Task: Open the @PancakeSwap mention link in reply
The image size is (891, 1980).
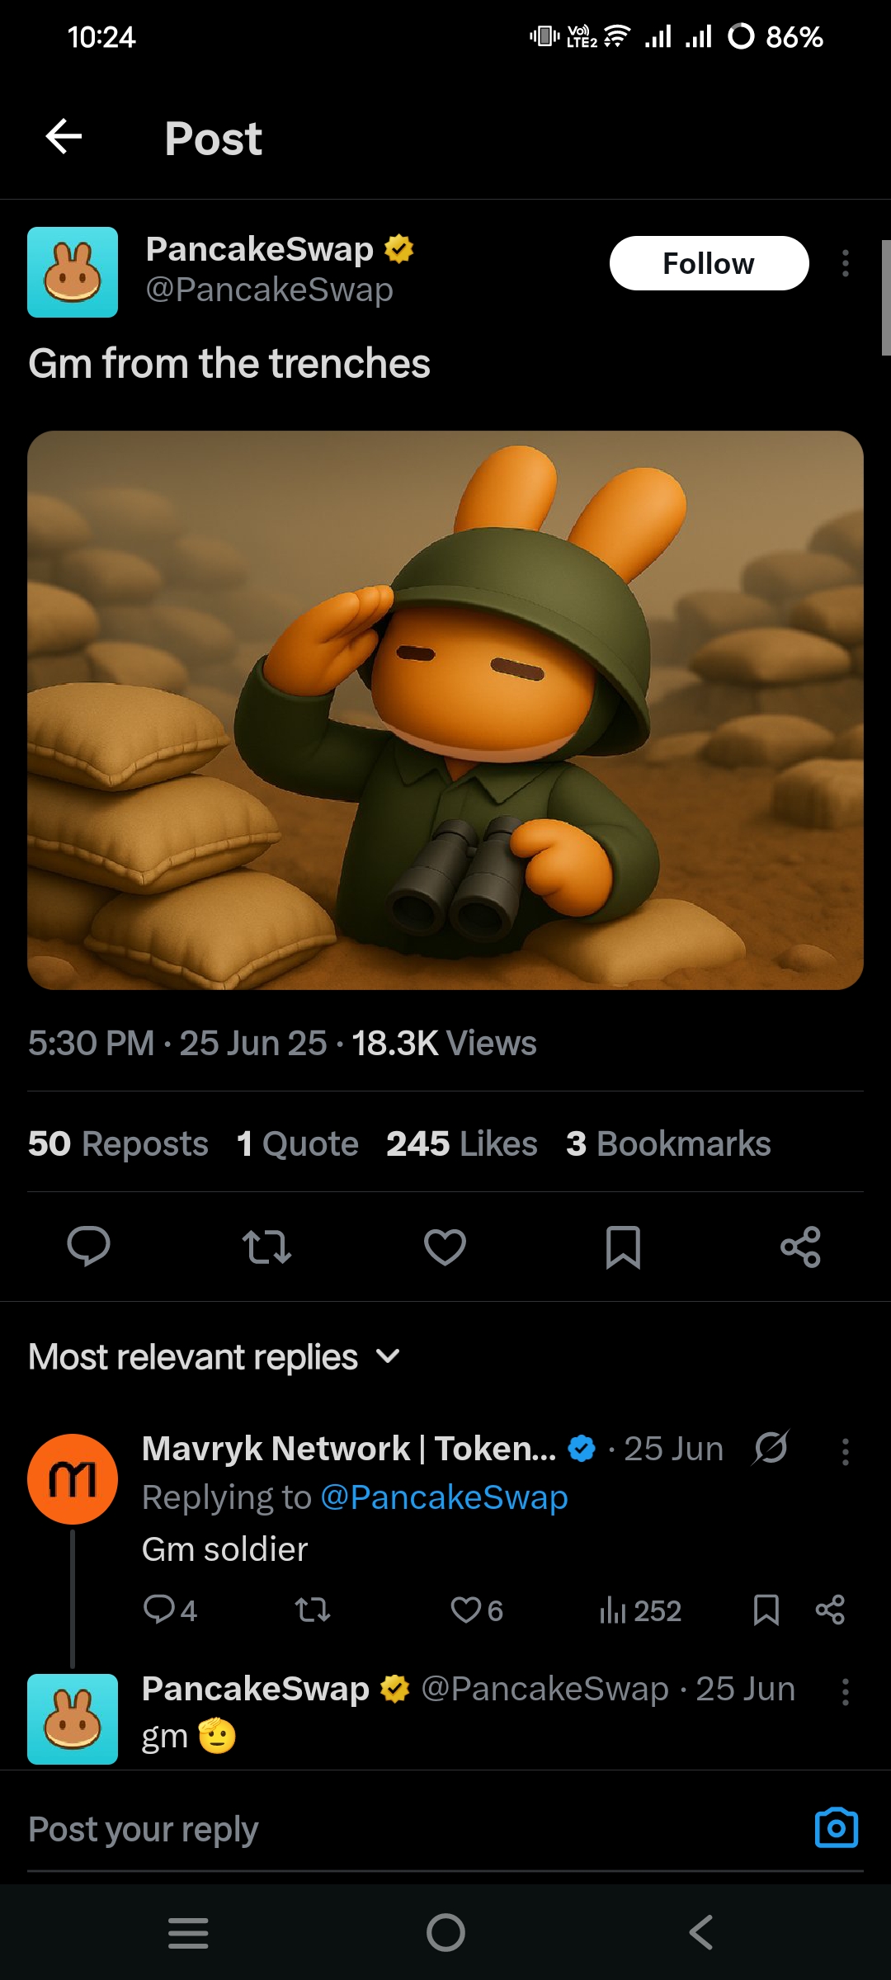Action: pos(444,1497)
